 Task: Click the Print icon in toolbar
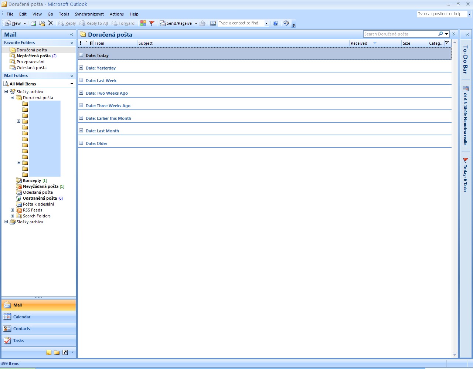(33, 23)
